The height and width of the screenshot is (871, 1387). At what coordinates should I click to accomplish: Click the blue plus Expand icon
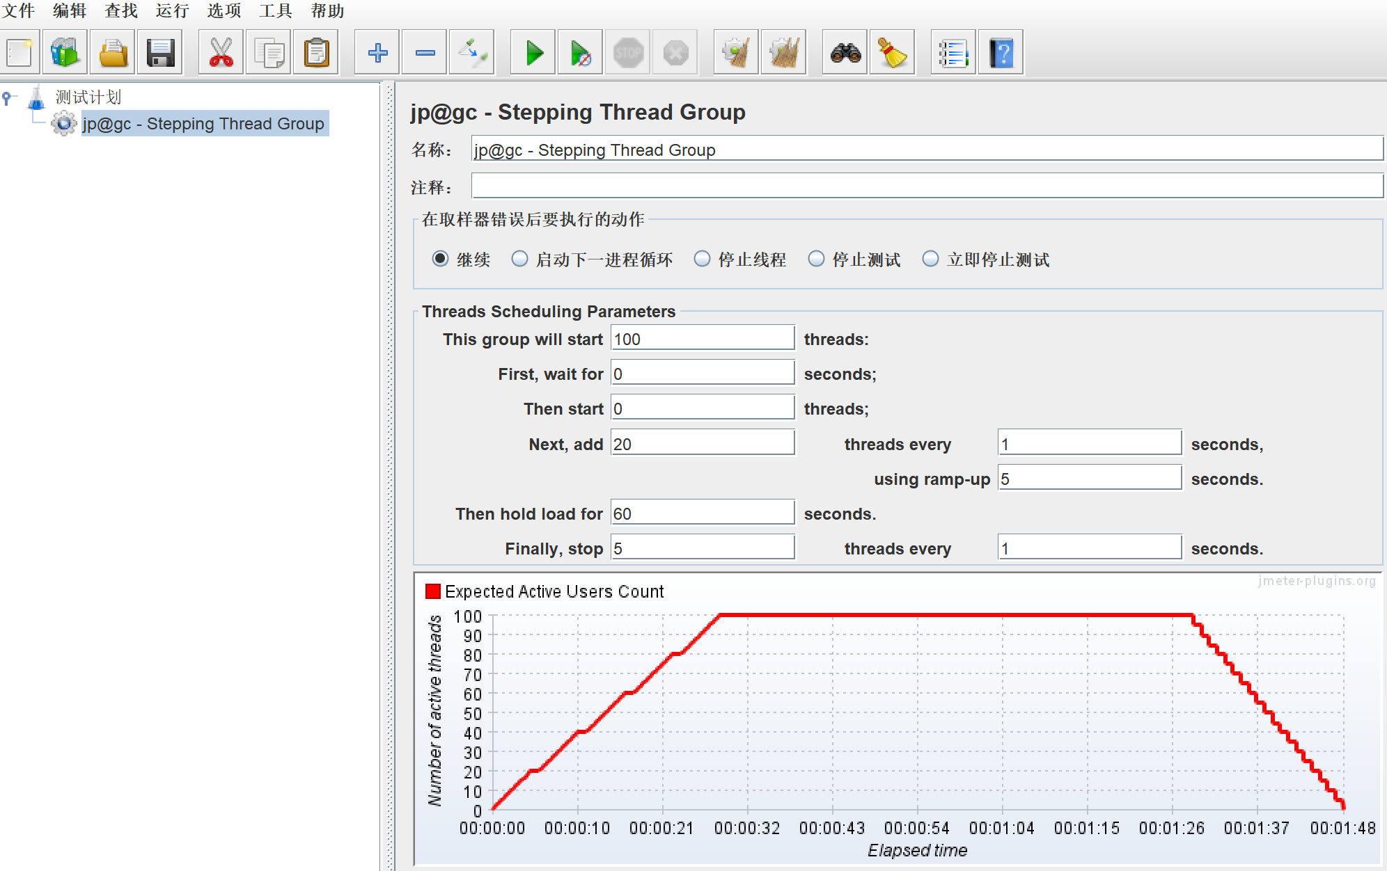(377, 53)
